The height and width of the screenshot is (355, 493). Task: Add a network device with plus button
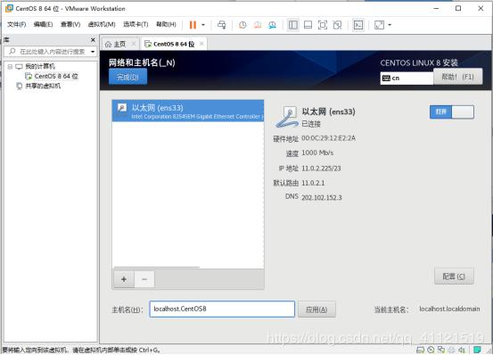click(x=124, y=279)
